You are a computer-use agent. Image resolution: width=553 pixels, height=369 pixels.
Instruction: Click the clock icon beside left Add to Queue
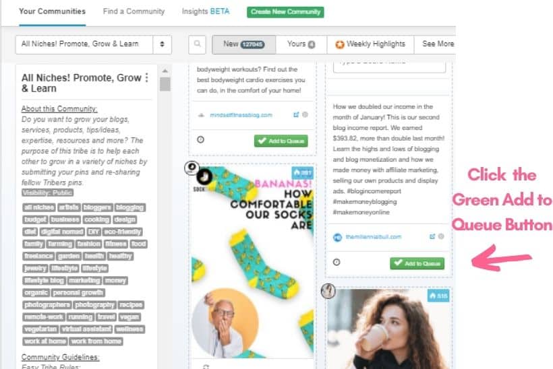click(x=201, y=140)
